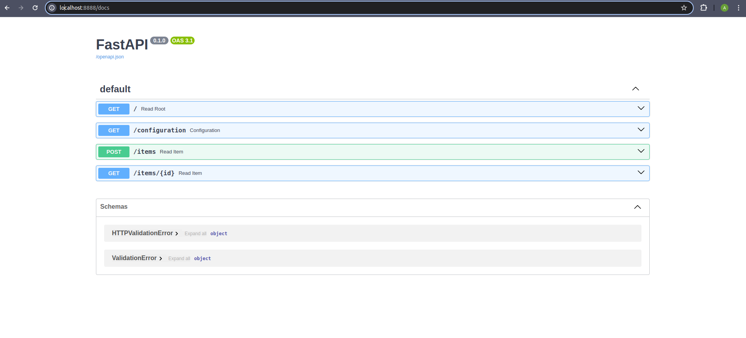Click 'Read Item' summary on POST row
746x338 pixels.
[x=171, y=152]
